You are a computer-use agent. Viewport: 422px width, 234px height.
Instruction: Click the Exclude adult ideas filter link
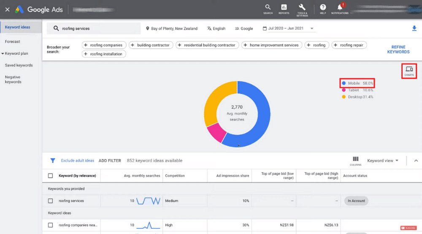click(x=78, y=160)
